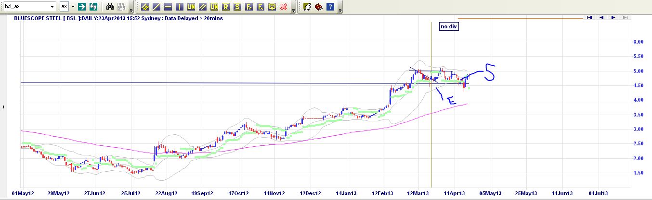Viewport: 652px width, 200px height.
Task: Click the 1.50 price axis label
Action: (639, 173)
